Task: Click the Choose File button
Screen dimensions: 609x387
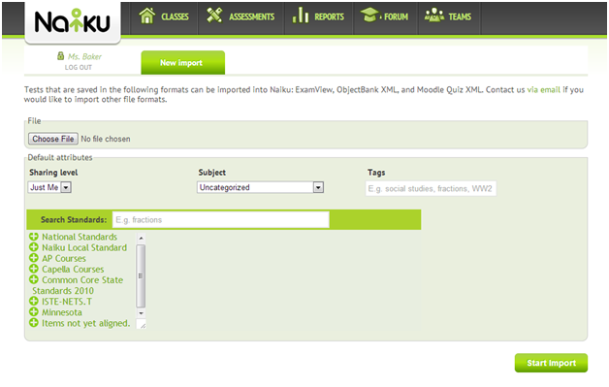Action: [52, 139]
